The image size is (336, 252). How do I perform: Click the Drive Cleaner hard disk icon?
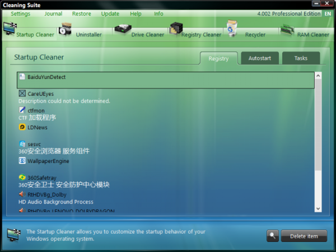pyautogui.click(x=123, y=29)
